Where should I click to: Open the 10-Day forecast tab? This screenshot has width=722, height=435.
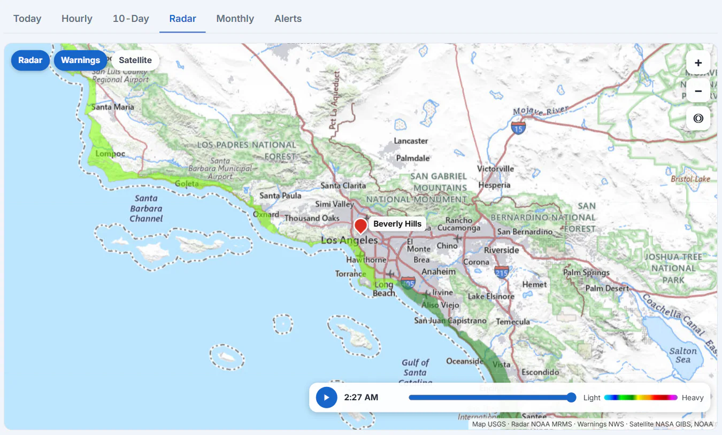click(131, 19)
